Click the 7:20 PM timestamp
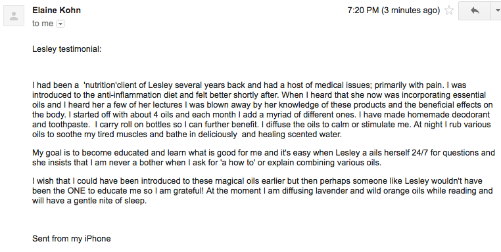The image size is (501, 252). click(x=363, y=10)
